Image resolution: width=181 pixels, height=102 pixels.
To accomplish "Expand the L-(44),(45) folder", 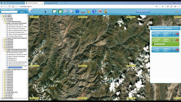I will [x=3, y=88].
